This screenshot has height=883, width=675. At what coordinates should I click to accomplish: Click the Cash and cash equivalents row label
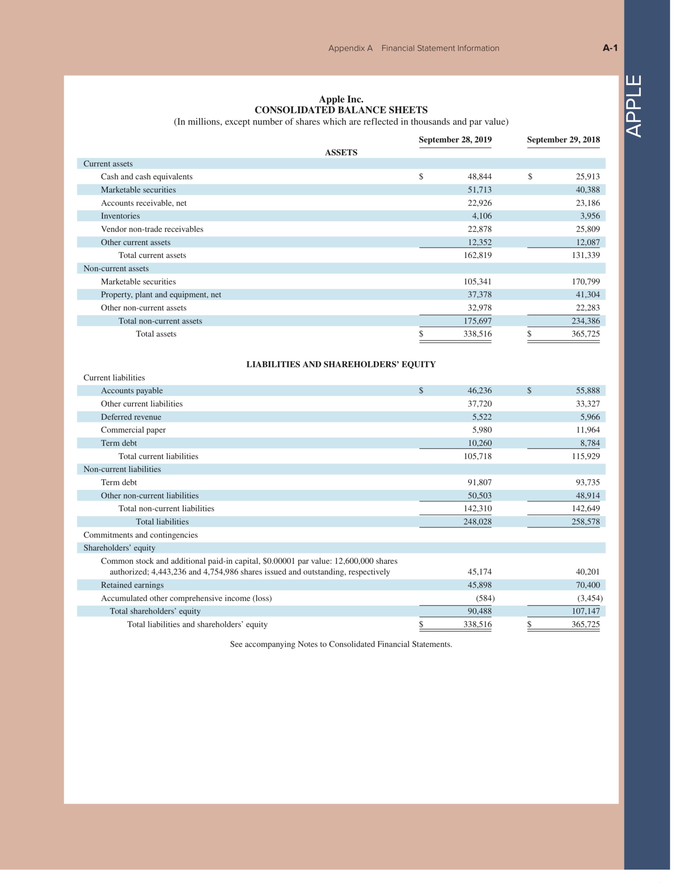pos(147,176)
